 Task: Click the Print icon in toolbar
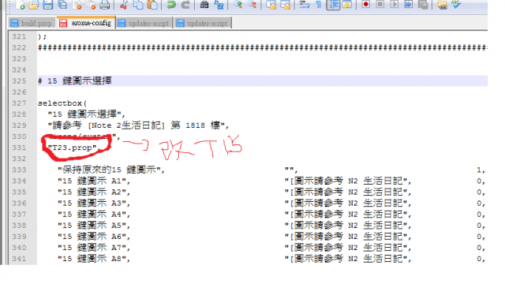(x=105, y=5)
